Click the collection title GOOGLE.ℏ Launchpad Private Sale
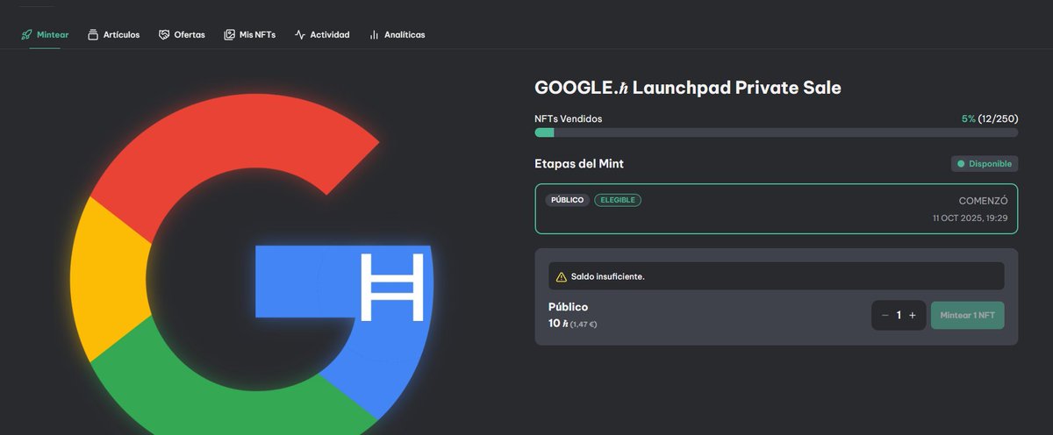This screenshot has width=1053, height=435. point(688,87)
